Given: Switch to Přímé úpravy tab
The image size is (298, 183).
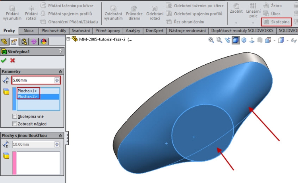Looking at the screenshot, I should (x=108, y=31).
